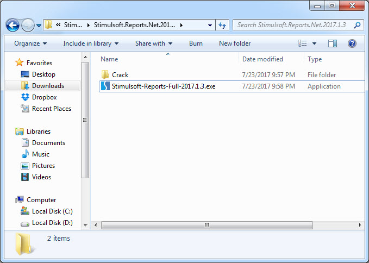This screenshot has width=369, height=263.
Task: Select Stimulsoft-Reports-Full-2017.1.3.exe file name
Action: click(x=164, y=86)
